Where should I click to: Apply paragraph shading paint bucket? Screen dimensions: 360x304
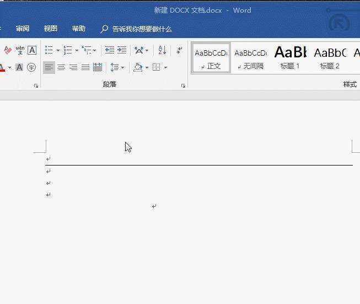point(138,67)
